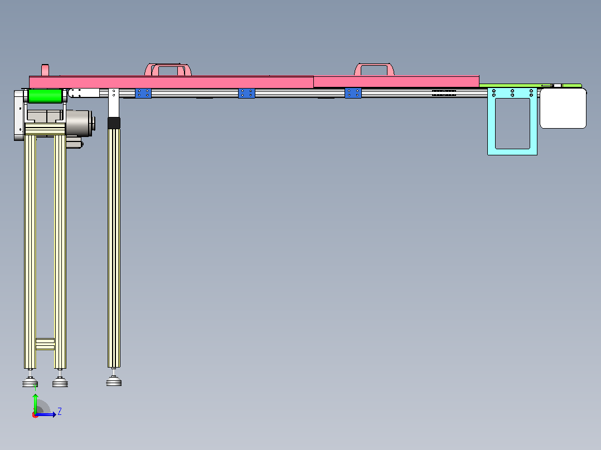The width and height of the screenshot is (601, 450).
Task: Click the blue clamp plate nearest the cyan bracket
Action: point(353,93)
